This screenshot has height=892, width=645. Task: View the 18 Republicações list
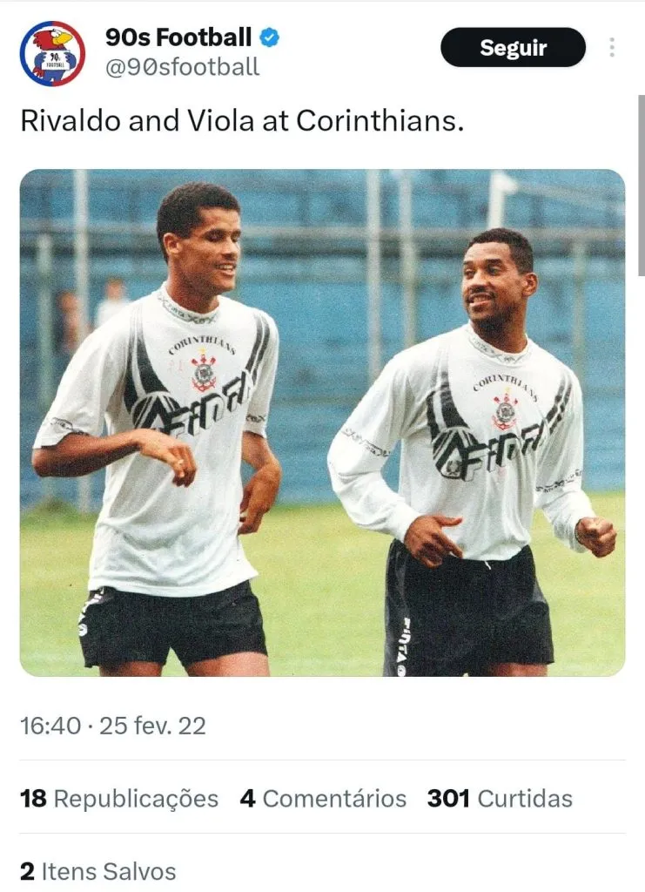119,799
